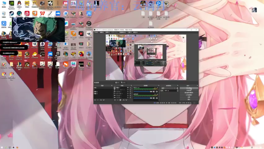Open Mic/Aux audio settings gear
The width and height of the screenshot is (264, 149).
[x=157, y=92]
